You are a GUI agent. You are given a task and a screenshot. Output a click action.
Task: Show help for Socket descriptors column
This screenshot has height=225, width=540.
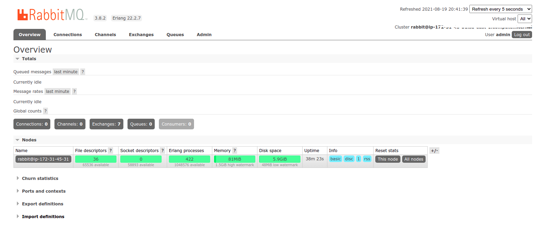pyautogui.click(x=162, y=151)
